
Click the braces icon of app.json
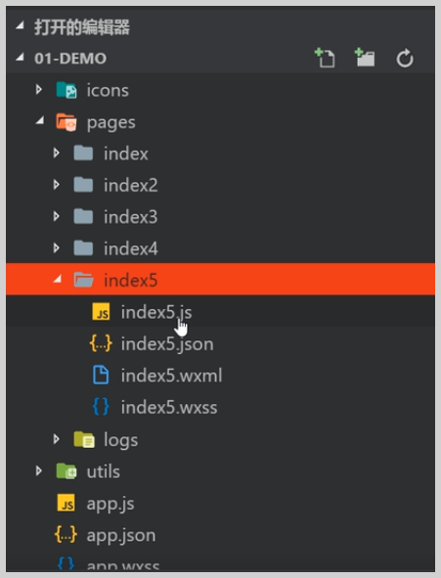(66, 535)
